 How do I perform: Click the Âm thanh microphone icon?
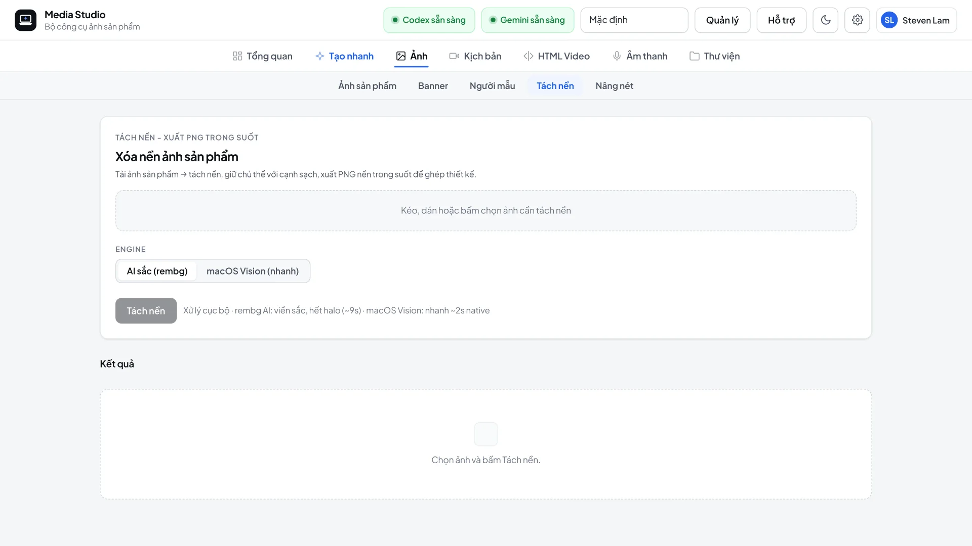coord(617,56)
